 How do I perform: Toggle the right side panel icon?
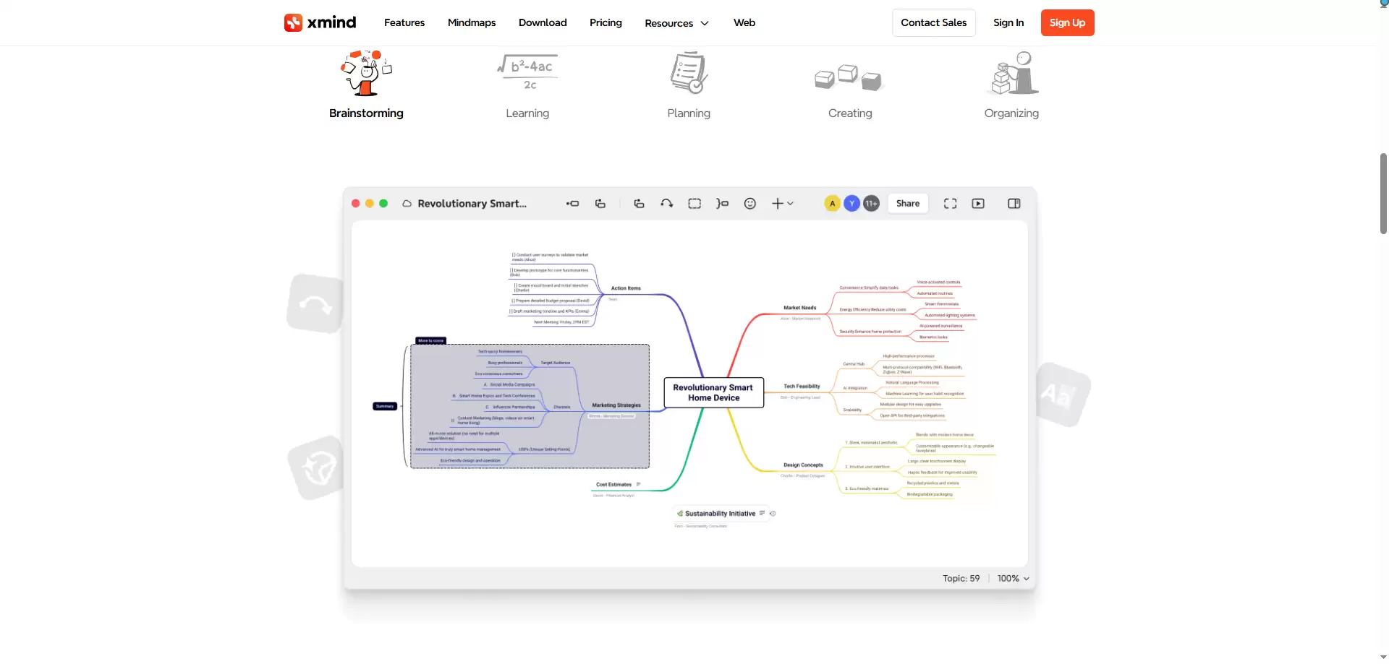coord(1014,204)
